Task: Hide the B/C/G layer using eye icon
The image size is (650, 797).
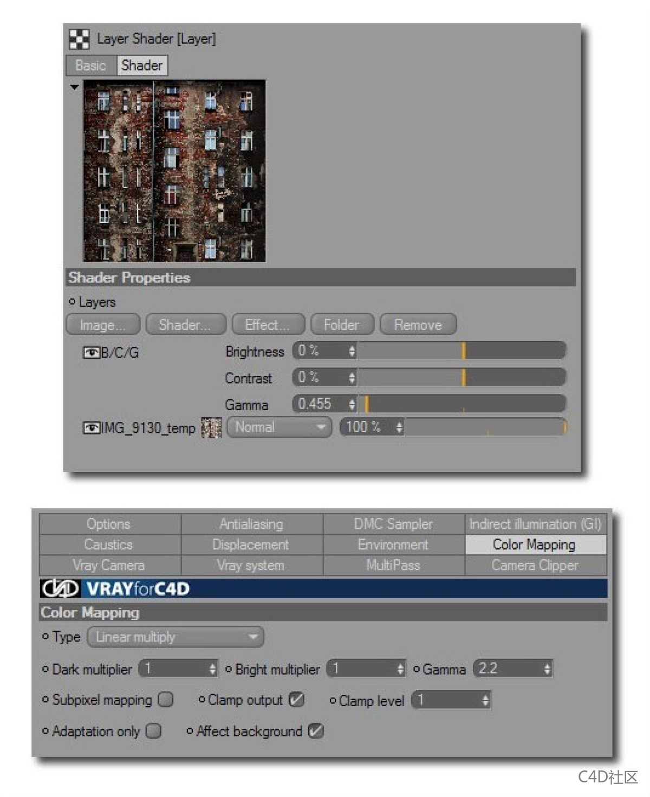Action: tap(90, 353)
